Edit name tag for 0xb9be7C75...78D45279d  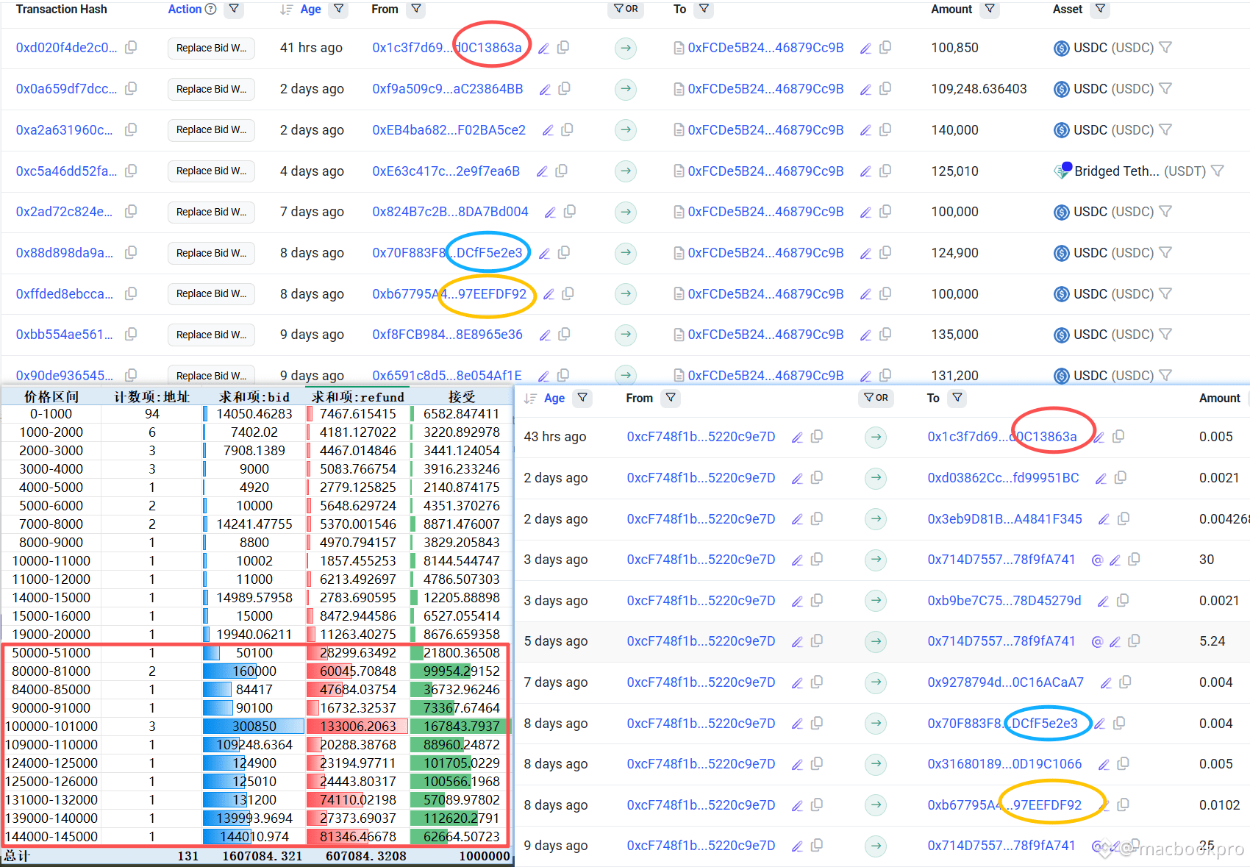(x=1103, y=602)
